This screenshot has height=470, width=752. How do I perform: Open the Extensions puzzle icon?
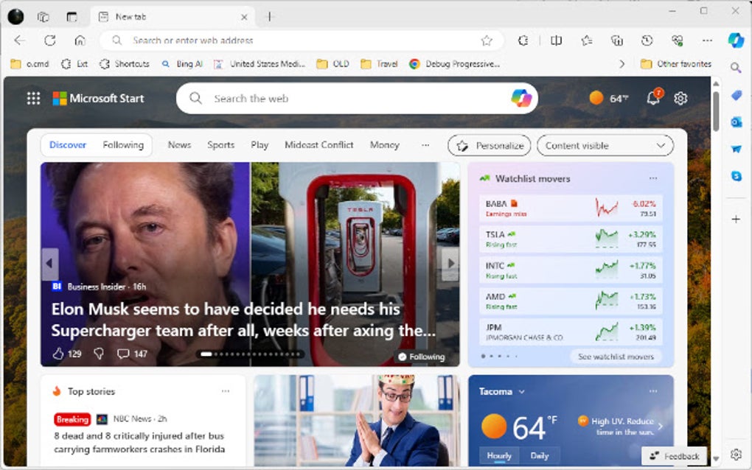[x=523, y=41]
